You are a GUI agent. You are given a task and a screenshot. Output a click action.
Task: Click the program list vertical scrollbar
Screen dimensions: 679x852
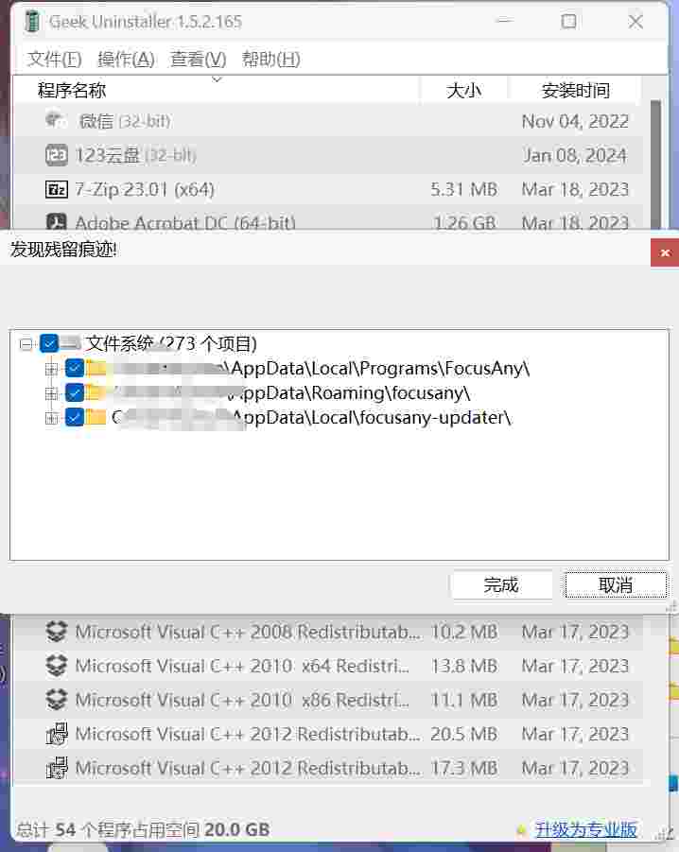[x=655, y=163]
